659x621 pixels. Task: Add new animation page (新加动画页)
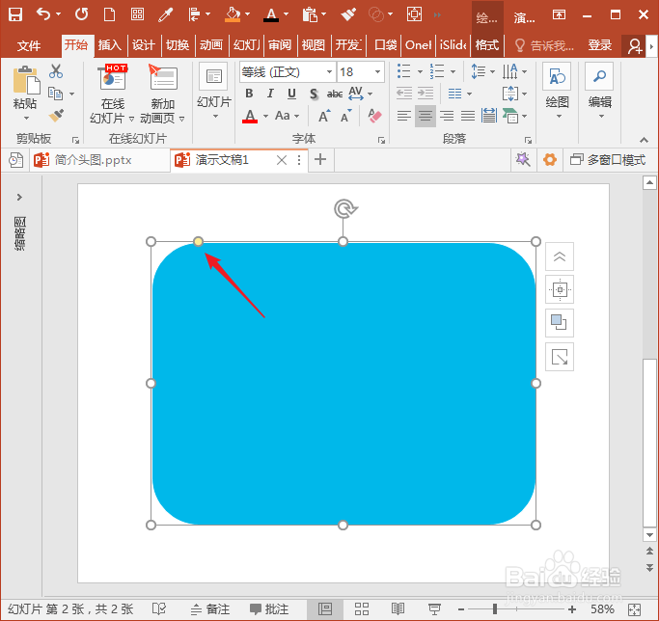[163, 94]
